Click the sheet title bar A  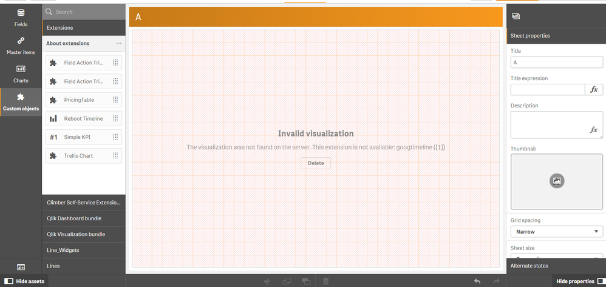(316, 17)
